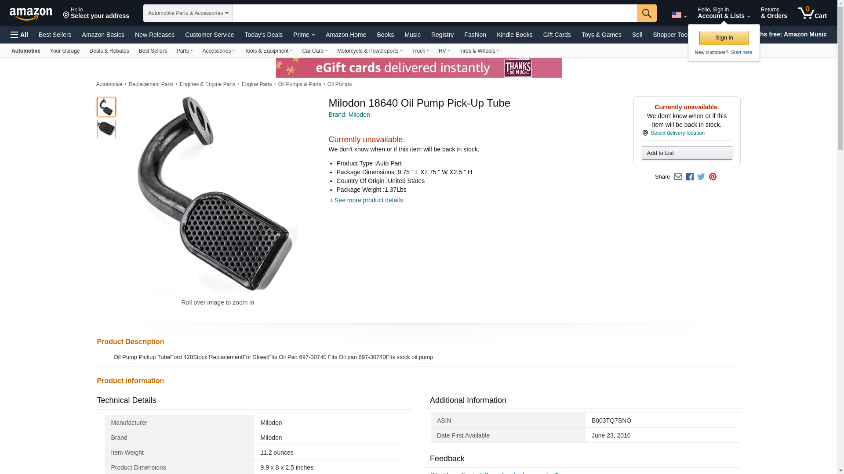Click the magnifying glass search button
The height and width of the screenshot is (474, 844).
click(x=646, y=13)
